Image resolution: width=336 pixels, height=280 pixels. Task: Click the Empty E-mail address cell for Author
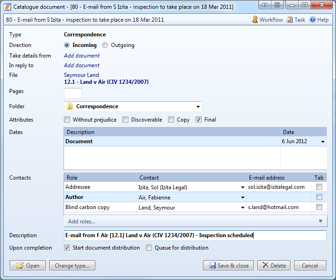point(279,197)
